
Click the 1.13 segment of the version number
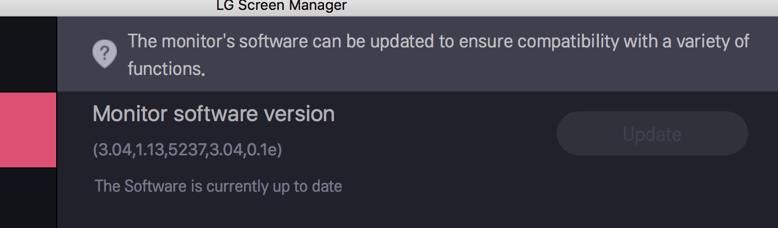[150, 150]
